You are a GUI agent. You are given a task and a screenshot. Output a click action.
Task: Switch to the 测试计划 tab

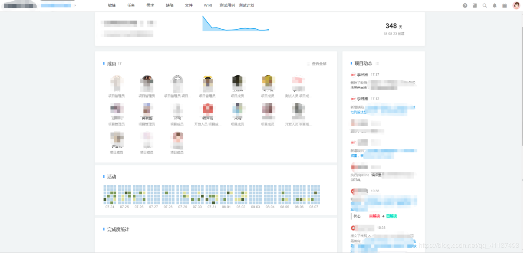pos(246,5)
